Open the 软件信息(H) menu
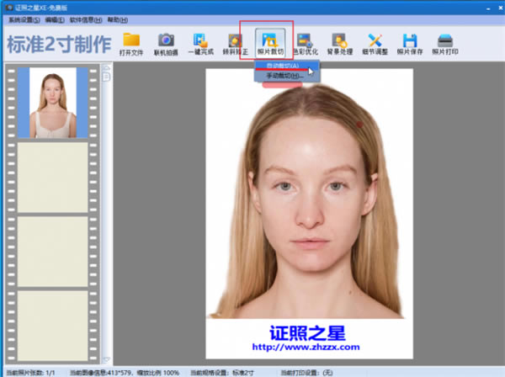Viewport: 505px width, 377px height. click(86, 20)
